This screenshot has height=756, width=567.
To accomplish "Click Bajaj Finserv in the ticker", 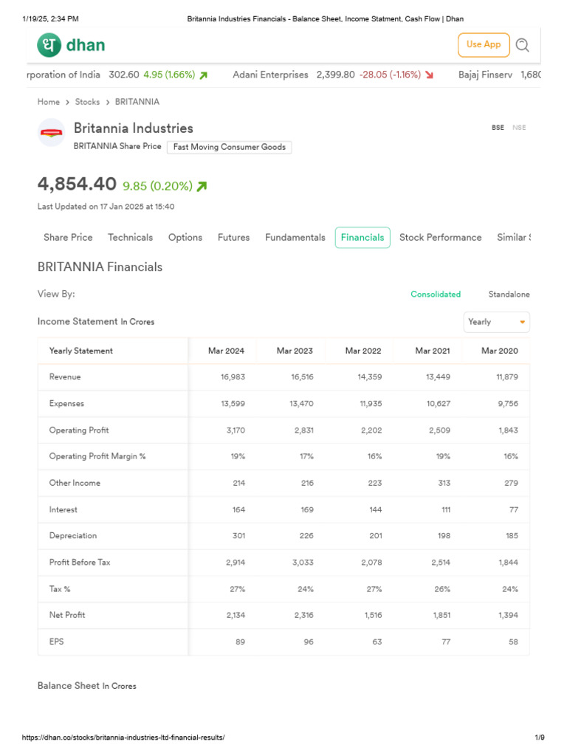I will (x=485, y=75).
